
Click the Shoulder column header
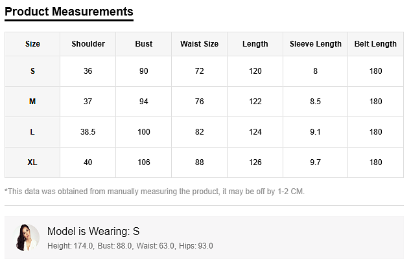click(x=88, y=44)
